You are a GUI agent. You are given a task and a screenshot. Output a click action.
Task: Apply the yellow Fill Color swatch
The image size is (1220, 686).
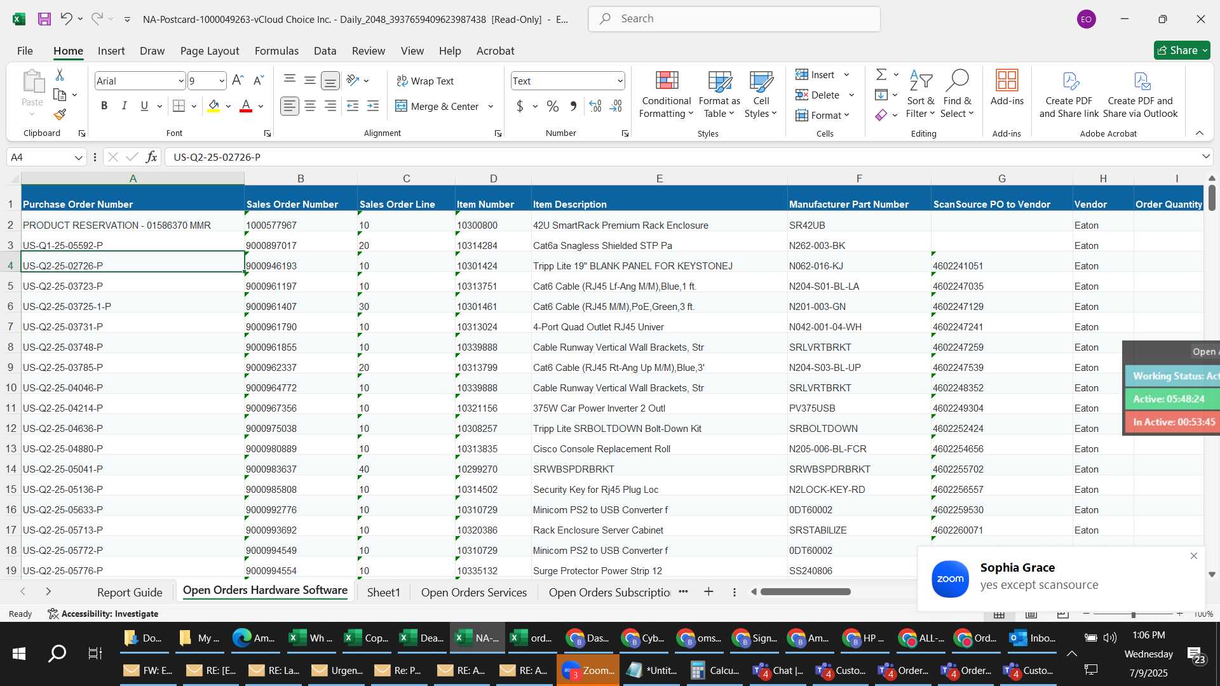(x=213, y=106)
